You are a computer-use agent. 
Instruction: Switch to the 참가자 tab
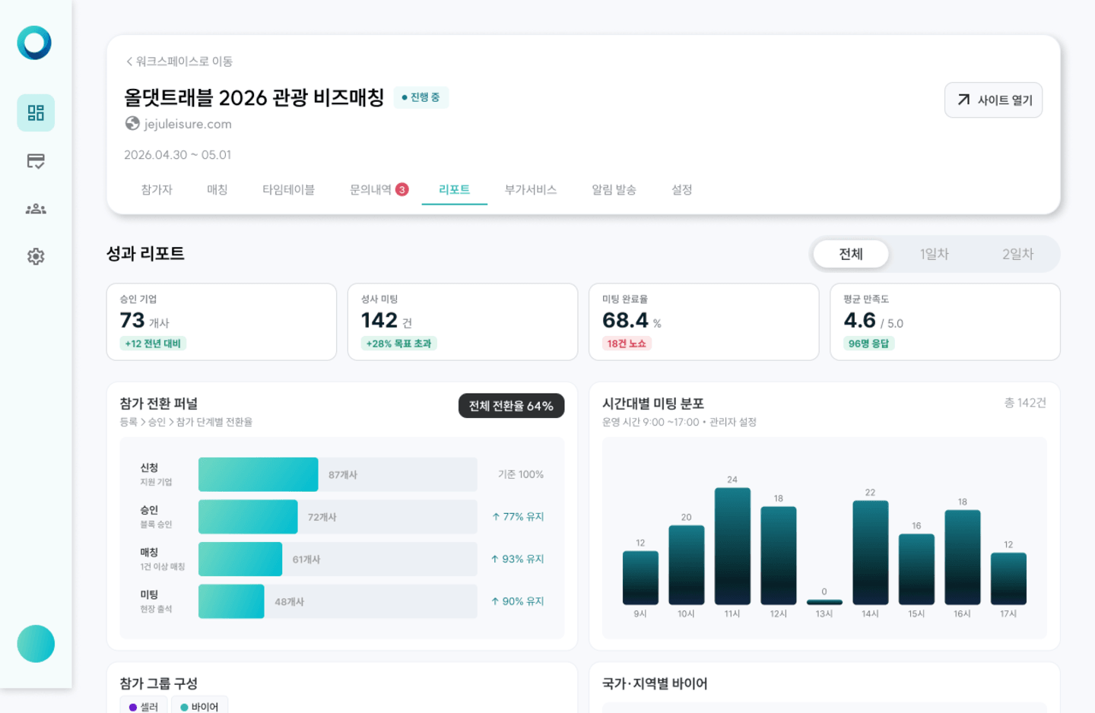click(157, 189)
